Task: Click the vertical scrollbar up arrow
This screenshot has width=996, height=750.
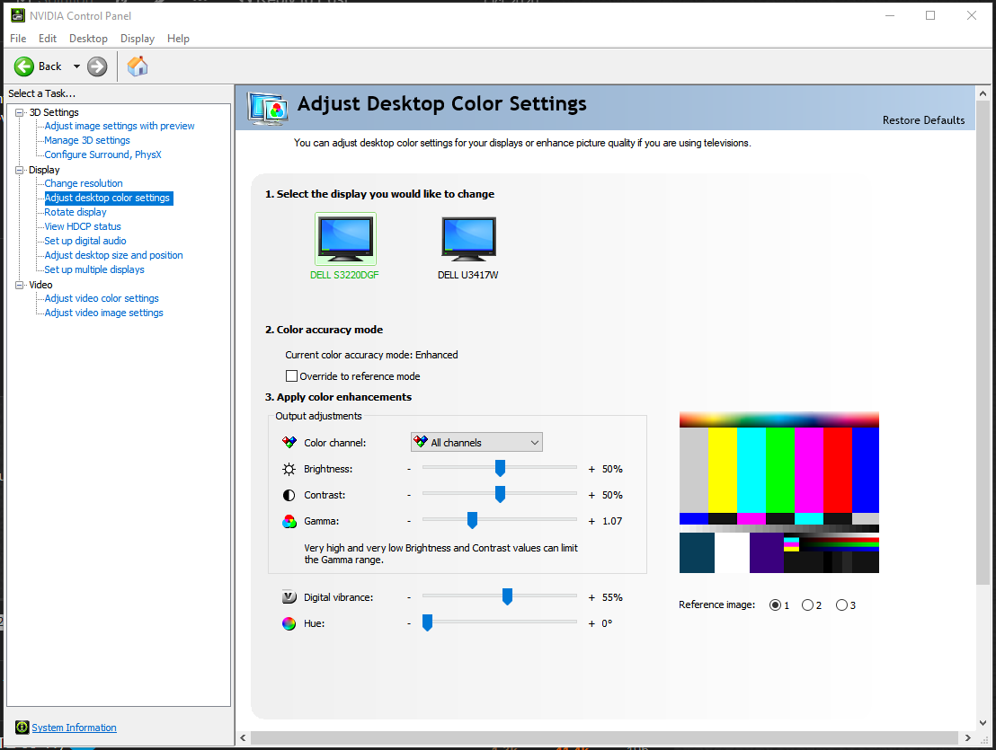Action: point(983,93)
